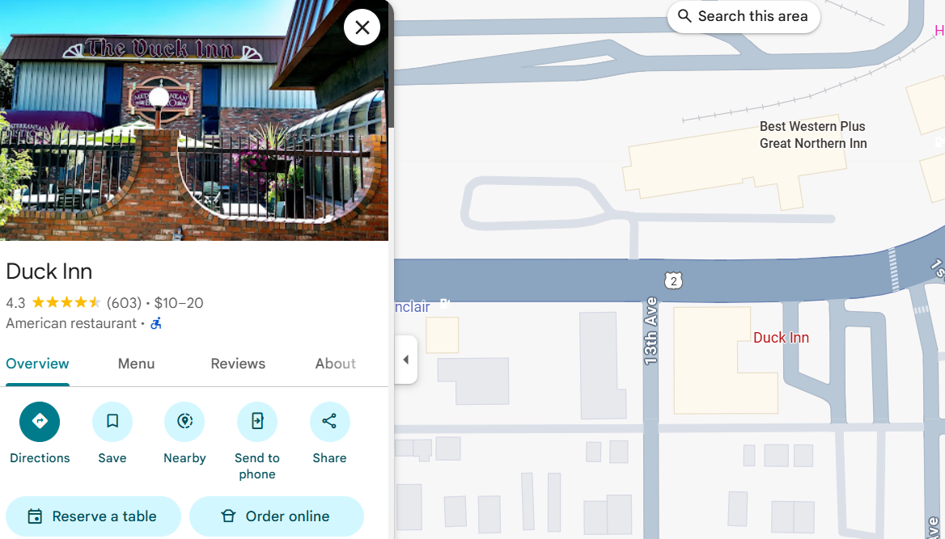Image resolution: width=945 pixels, height=539 pixels.
Task: Select Best Western Plus Great Northern Inn label
Action: [812, 135]
